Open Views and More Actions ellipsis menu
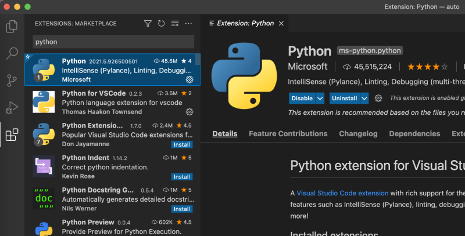This screenshot has width=465, height=236. click(x=188, y=23)
